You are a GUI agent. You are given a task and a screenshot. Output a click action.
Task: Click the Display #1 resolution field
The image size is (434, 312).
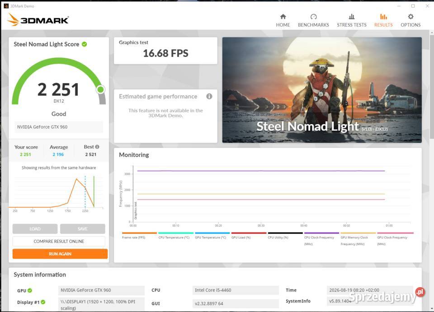[x=101, y=304]
